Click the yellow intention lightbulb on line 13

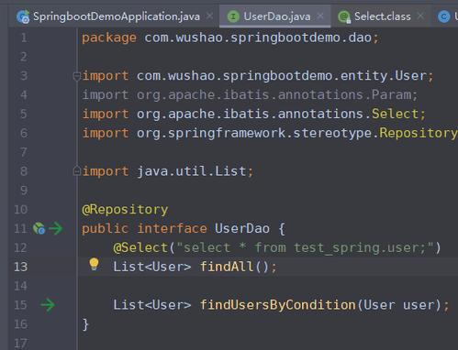(94, 265)
